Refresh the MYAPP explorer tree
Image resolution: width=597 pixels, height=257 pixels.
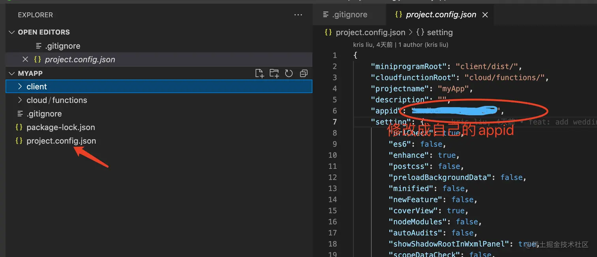(289, 73)
